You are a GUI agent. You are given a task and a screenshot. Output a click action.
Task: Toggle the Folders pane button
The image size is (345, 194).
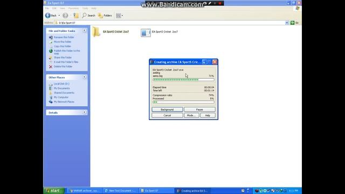click(105, 16)
